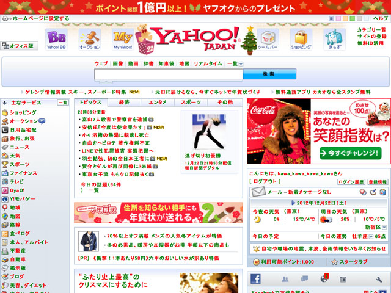This screenshot has width=391, height=293.
Task: Collapse the 主なサービス arrow
Action: pos(4,103)
